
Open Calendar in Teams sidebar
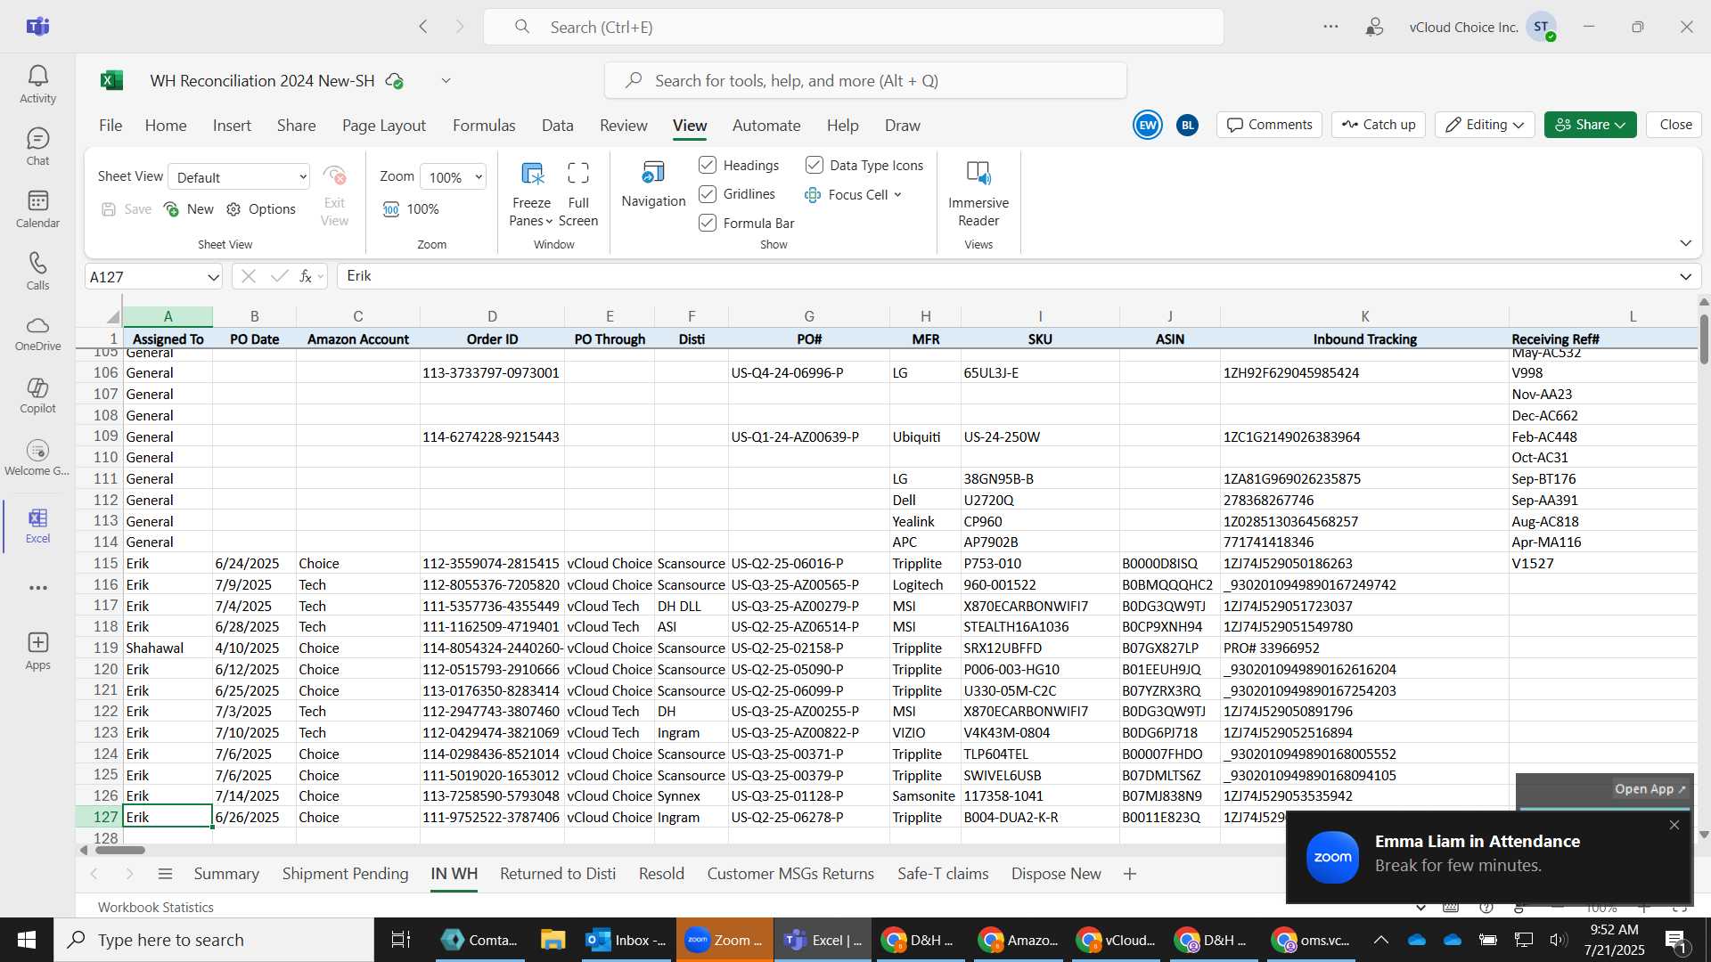point(37,209)
